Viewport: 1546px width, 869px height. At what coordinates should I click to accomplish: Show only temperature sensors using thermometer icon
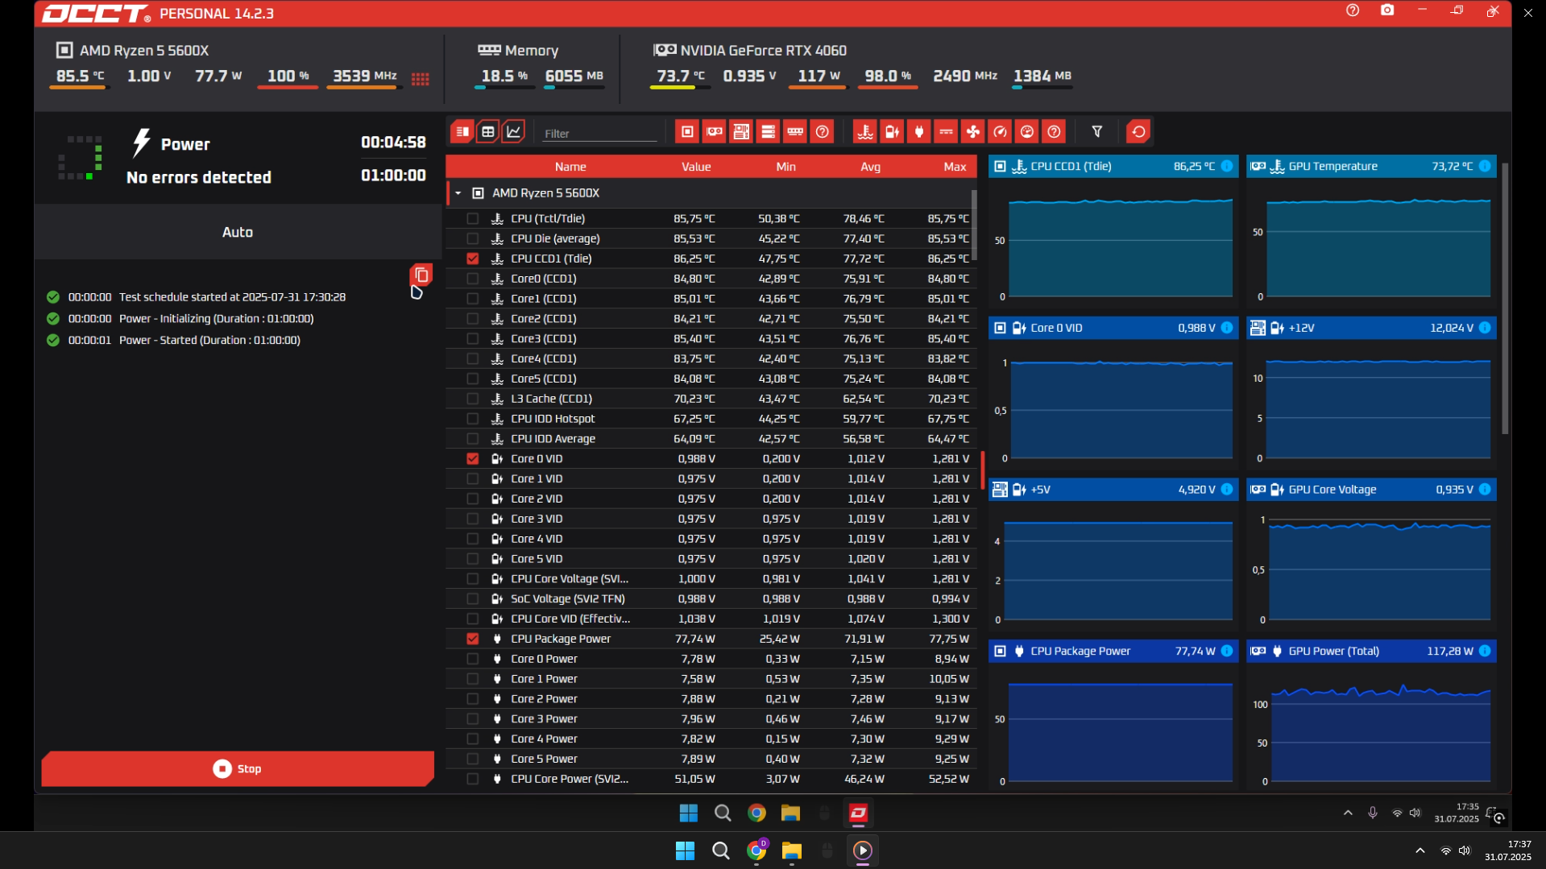pos(865,132)
